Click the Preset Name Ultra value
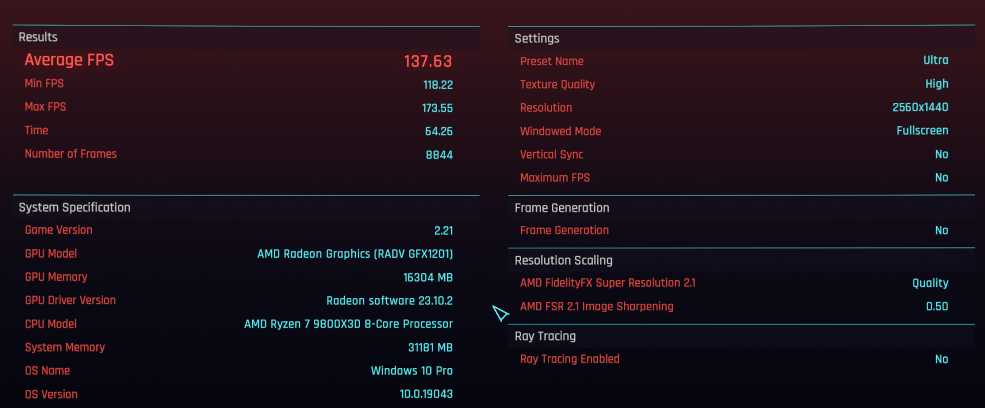Viewport: 985px width, 408px height. [936, 60]
